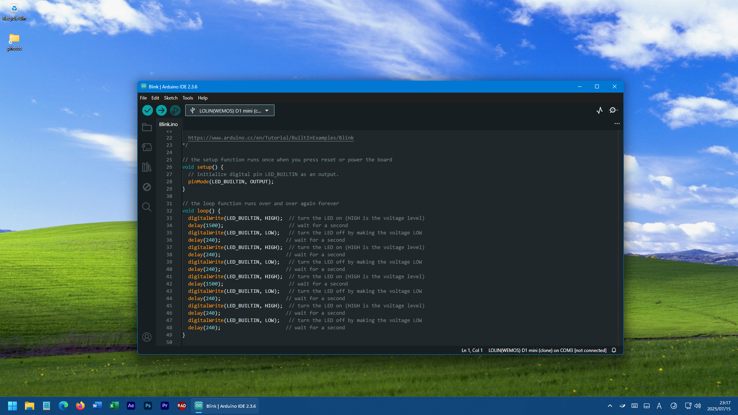The image size is (738, 415).
Task: Open After Effects from the taskbar
Action: point(131,406)
